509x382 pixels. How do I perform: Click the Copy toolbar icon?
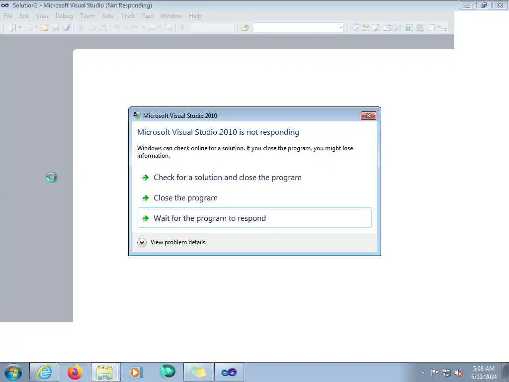point(92,28)
